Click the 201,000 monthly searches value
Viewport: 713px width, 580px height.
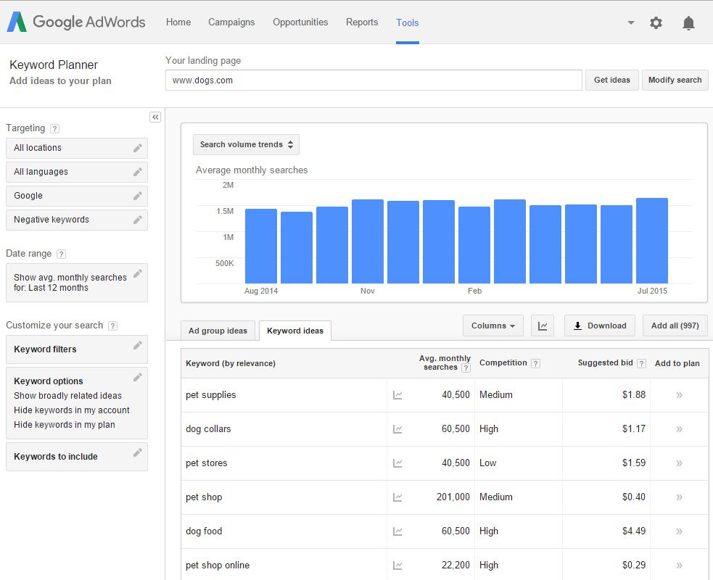(453, 497)
